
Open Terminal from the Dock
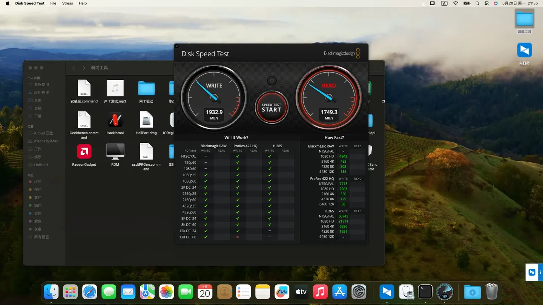[425, 291]
